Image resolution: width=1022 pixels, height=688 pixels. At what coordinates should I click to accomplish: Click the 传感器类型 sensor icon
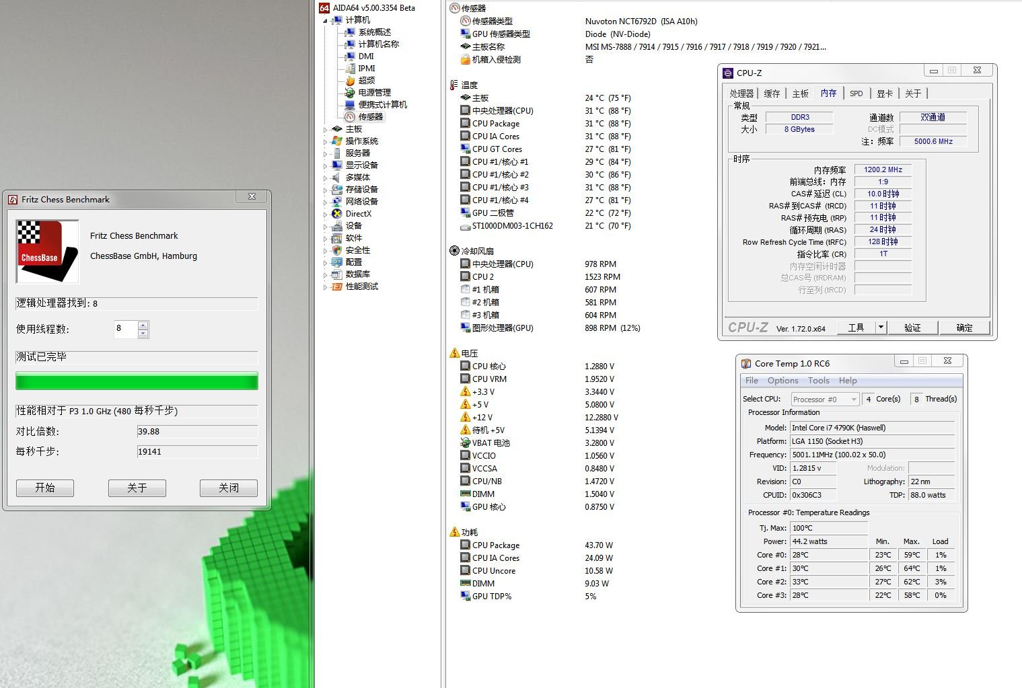(465, 21)
